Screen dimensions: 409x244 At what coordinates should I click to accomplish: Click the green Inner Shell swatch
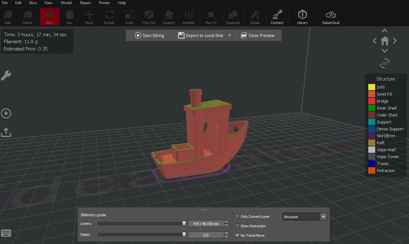coord(372,108)
